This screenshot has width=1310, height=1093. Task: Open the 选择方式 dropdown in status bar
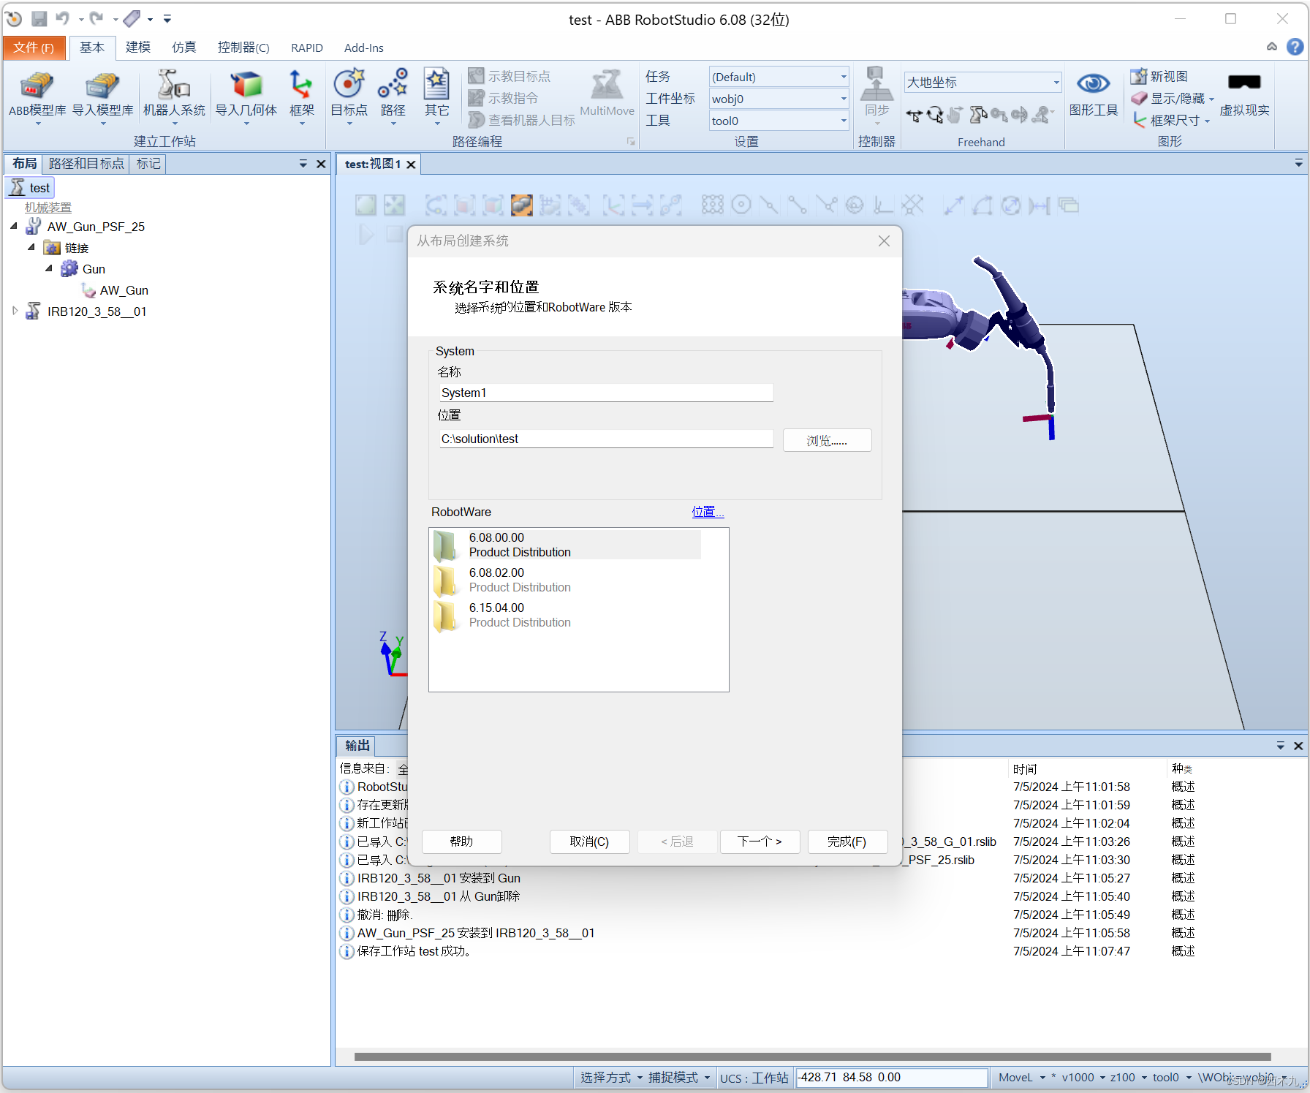click(x=611, y=1077)
